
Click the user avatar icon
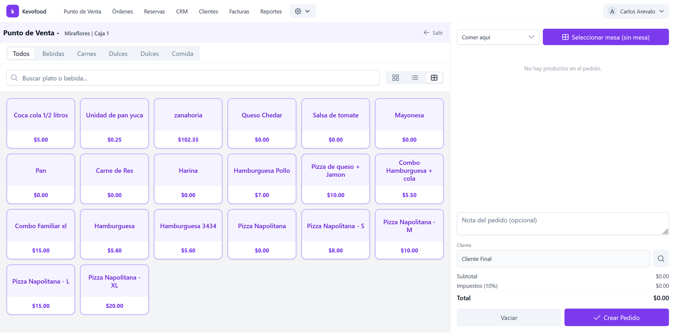click(x=612, y=11)
